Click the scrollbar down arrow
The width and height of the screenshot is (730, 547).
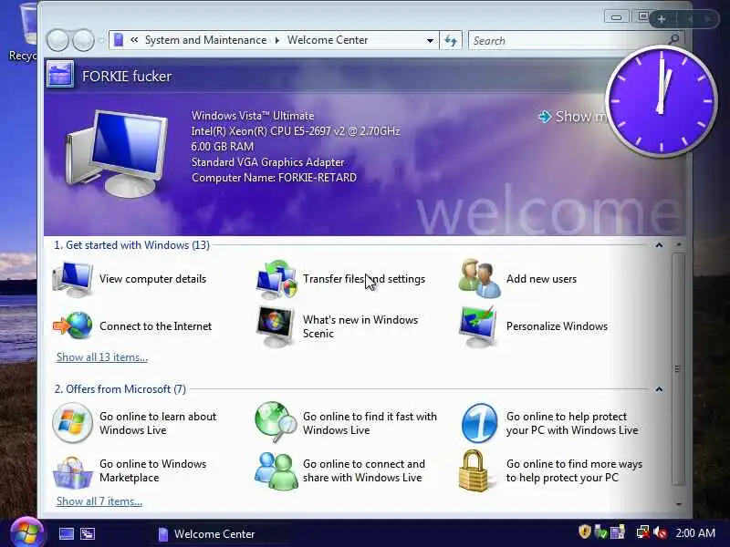(x=678, y=504)
